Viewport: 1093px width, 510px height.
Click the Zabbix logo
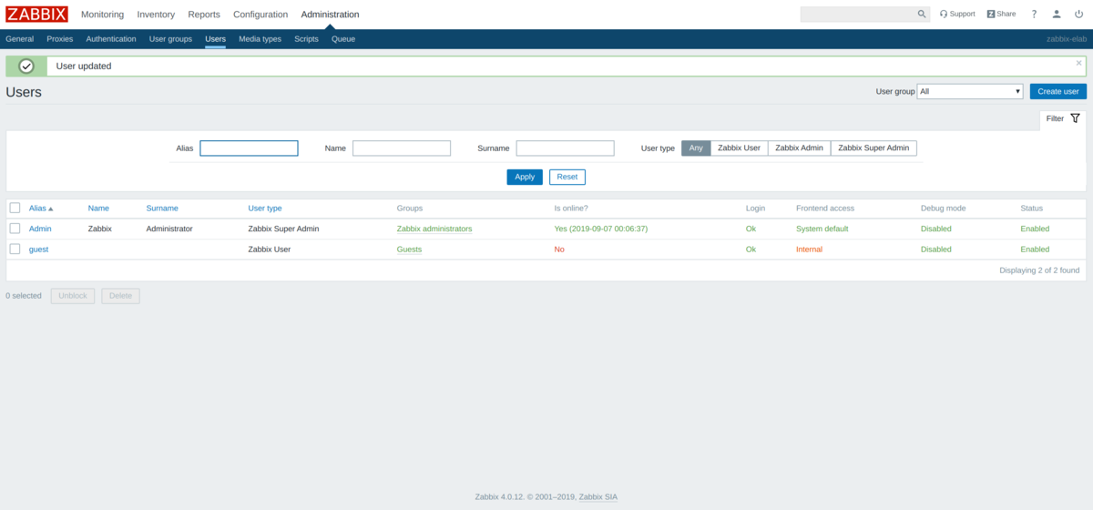pyautogui.click(x=36, y=14)
